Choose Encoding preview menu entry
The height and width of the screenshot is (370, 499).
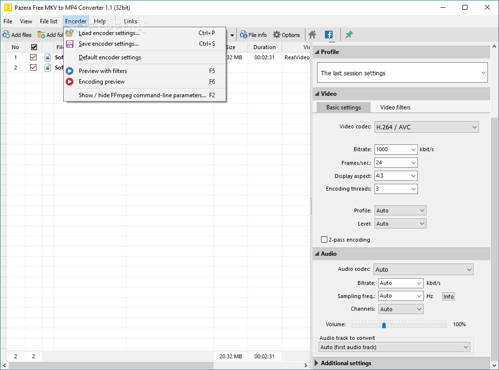145,82
